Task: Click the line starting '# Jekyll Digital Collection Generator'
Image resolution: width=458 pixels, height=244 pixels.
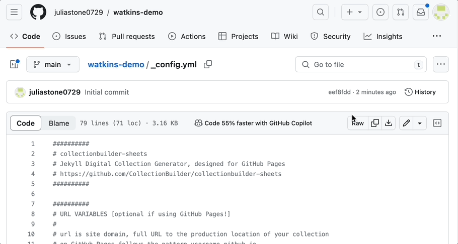Action: pyautogui.click(x=169, y=164)
